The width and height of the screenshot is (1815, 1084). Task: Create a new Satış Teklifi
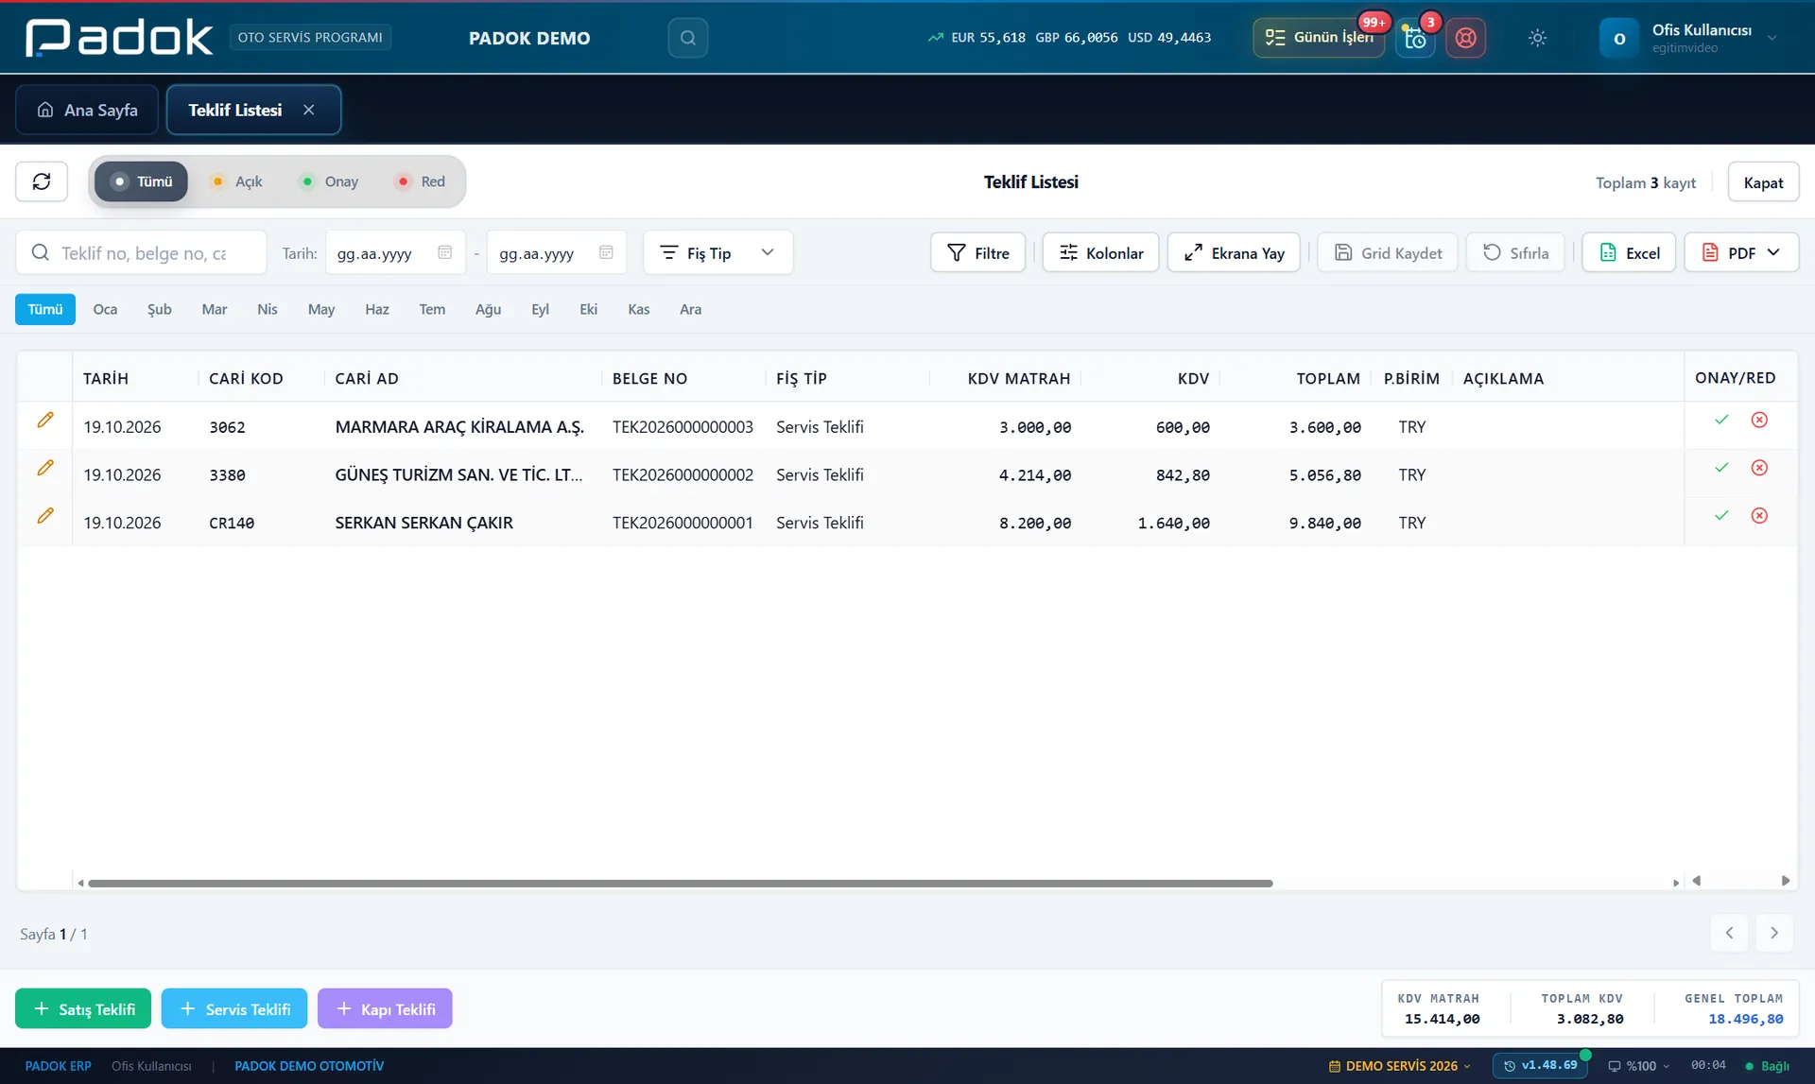83,1008
